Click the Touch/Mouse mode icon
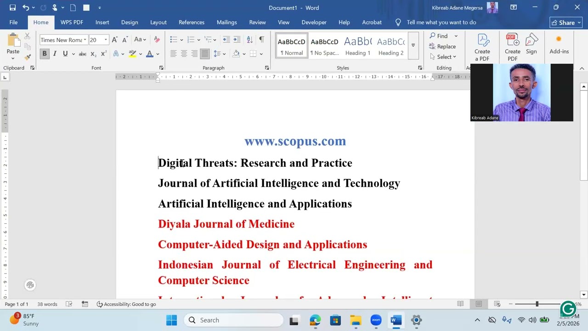The image size is (588, 331). (x=54, y=8)
